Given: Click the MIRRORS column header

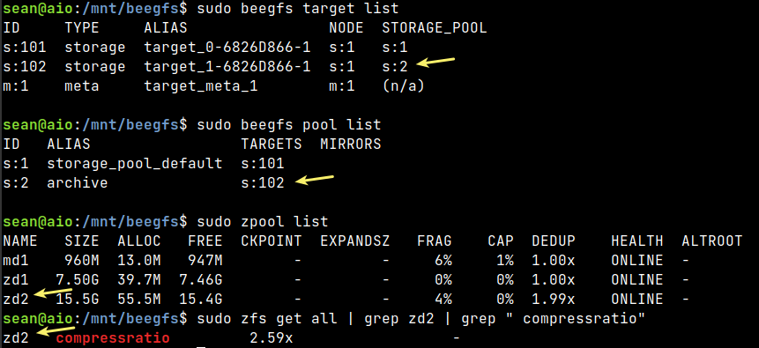Looking at the screenshot, I should 351,144.
